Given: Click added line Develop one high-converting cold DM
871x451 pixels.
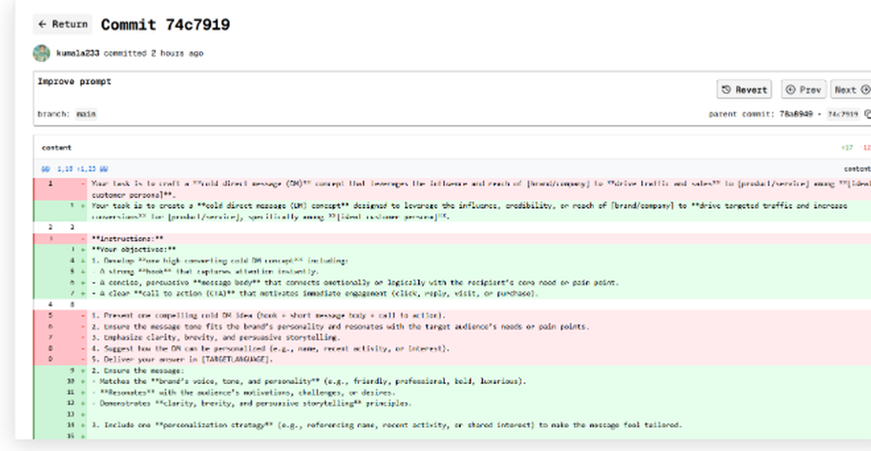Looking at the screenshot, I should pos(452,260).
